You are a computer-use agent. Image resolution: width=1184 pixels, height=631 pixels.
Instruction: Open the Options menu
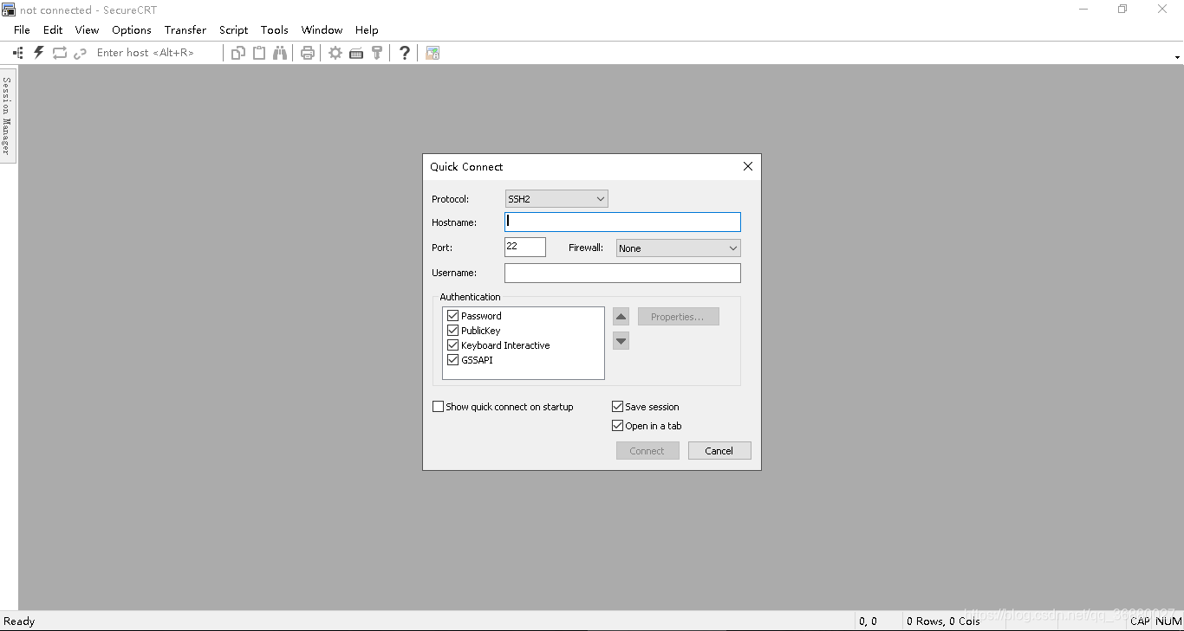132,29
